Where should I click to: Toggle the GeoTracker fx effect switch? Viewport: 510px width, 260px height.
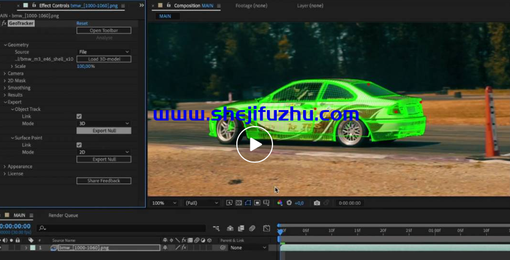point(4,23)
